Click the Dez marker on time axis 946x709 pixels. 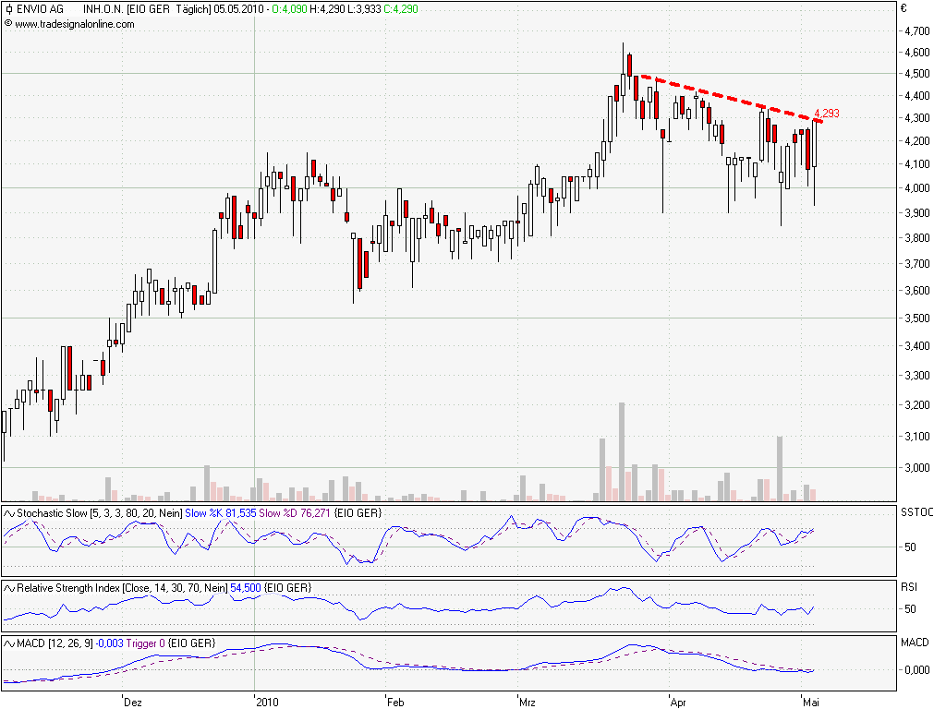132,702
